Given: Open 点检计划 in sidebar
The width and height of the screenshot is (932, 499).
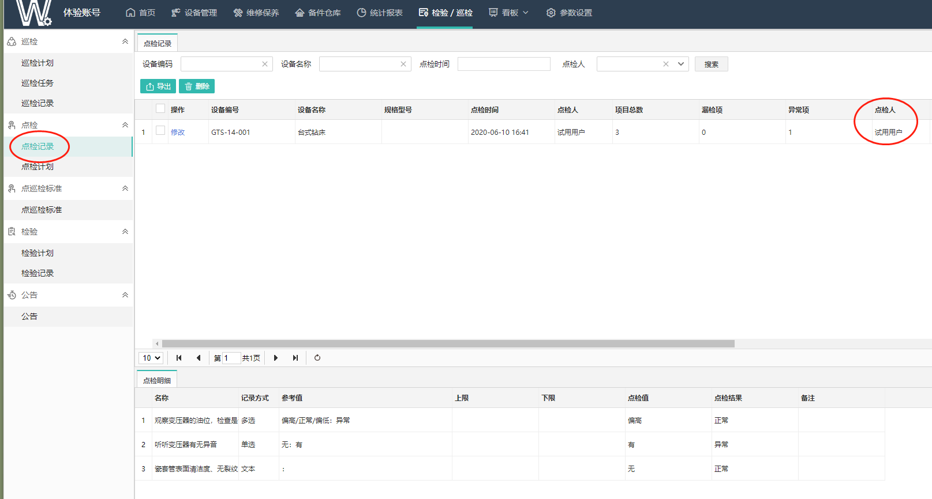Looking at the screenshot, I should pyautogui.click(x=38, y=167).
